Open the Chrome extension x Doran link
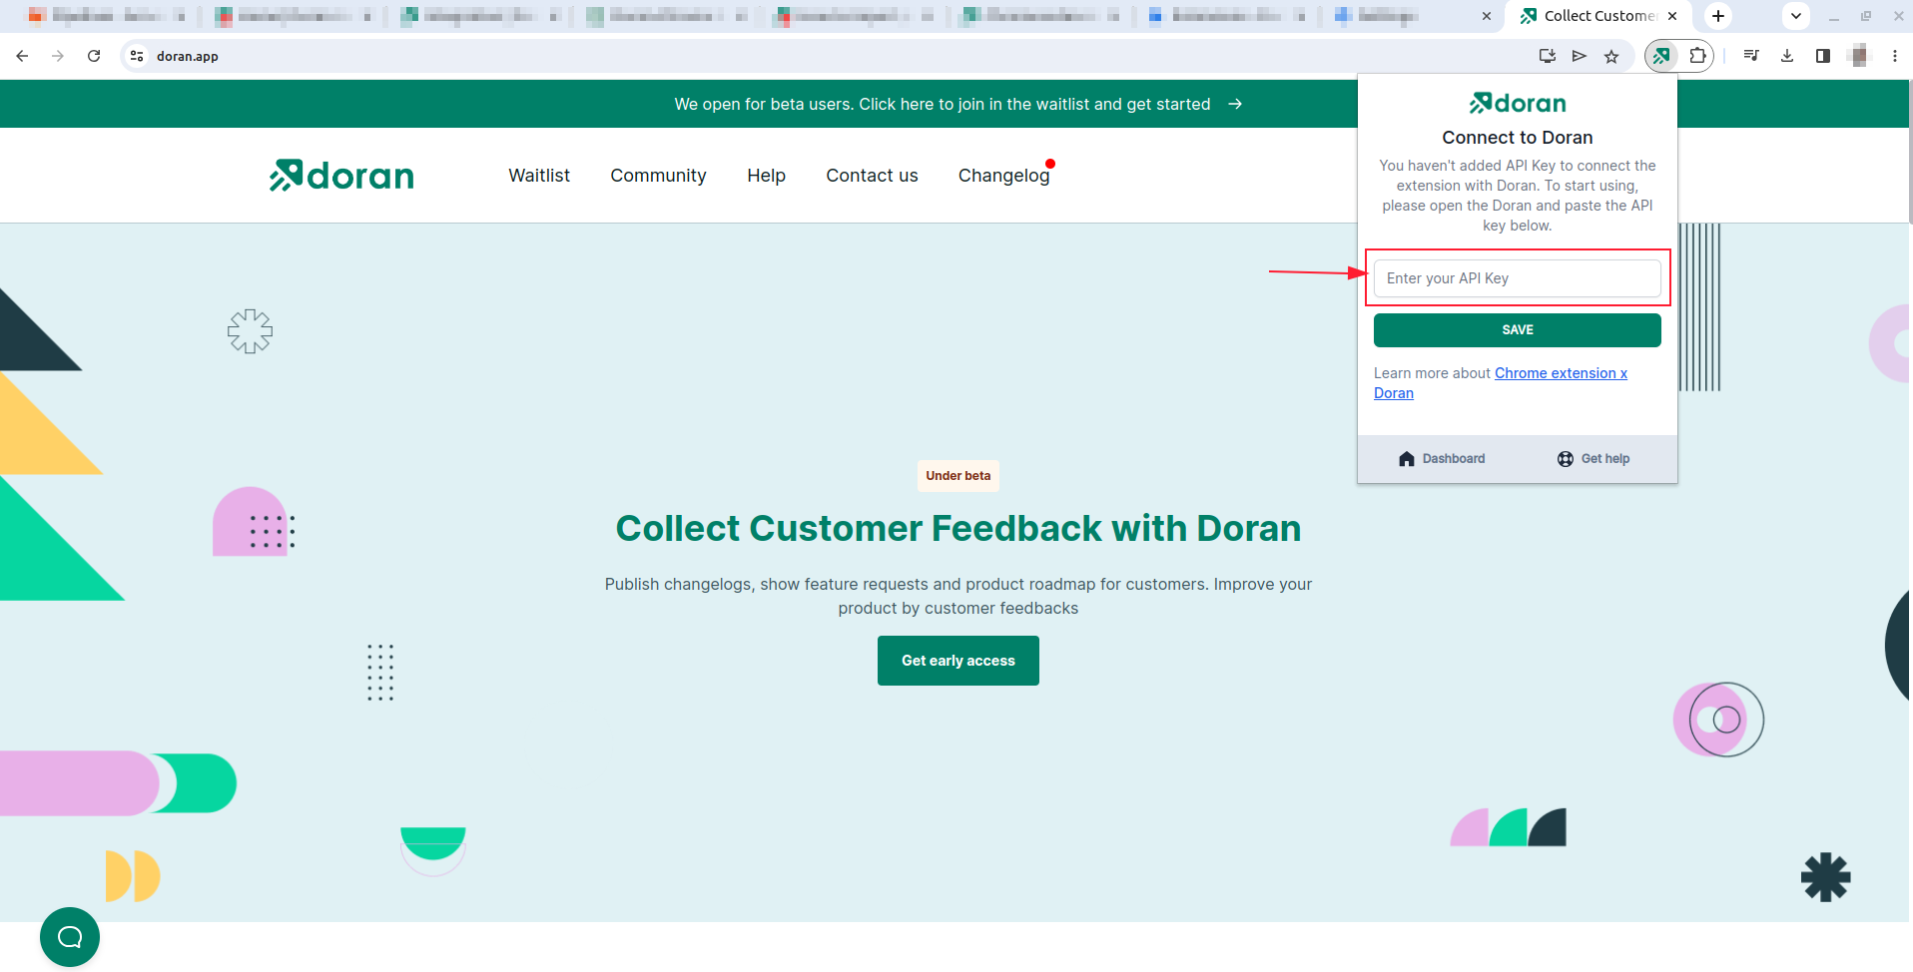The image size is (1913, 972). (x=1561, y=373)
